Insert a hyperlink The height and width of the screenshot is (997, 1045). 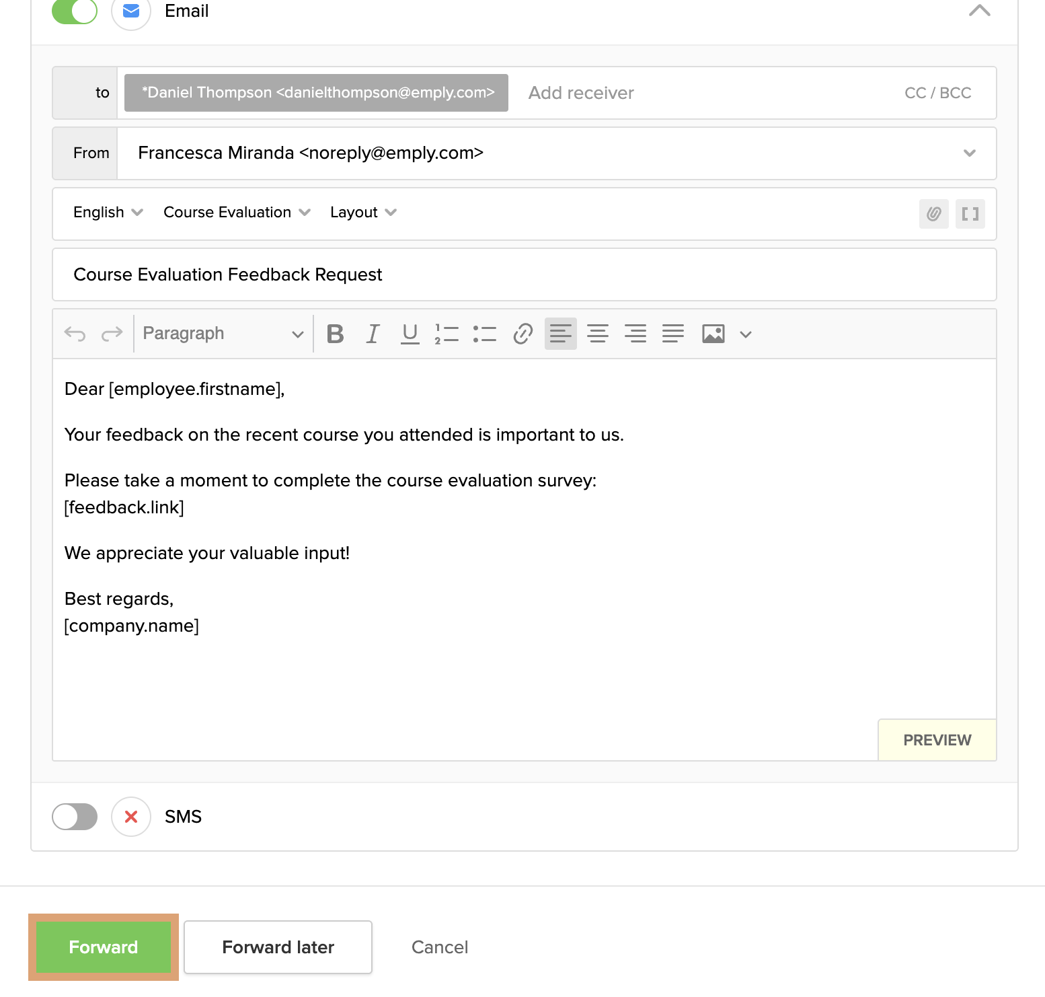(522, 334)
